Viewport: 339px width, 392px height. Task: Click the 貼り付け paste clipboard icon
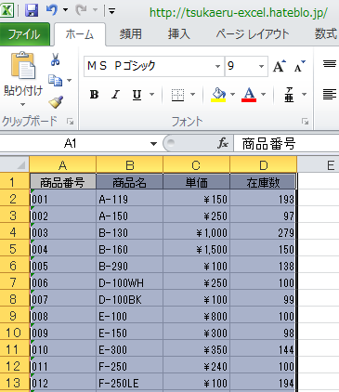(x=23, y=65)
